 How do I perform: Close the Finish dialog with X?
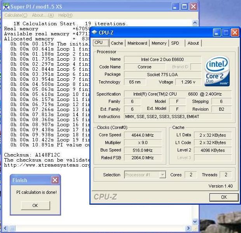55,180
